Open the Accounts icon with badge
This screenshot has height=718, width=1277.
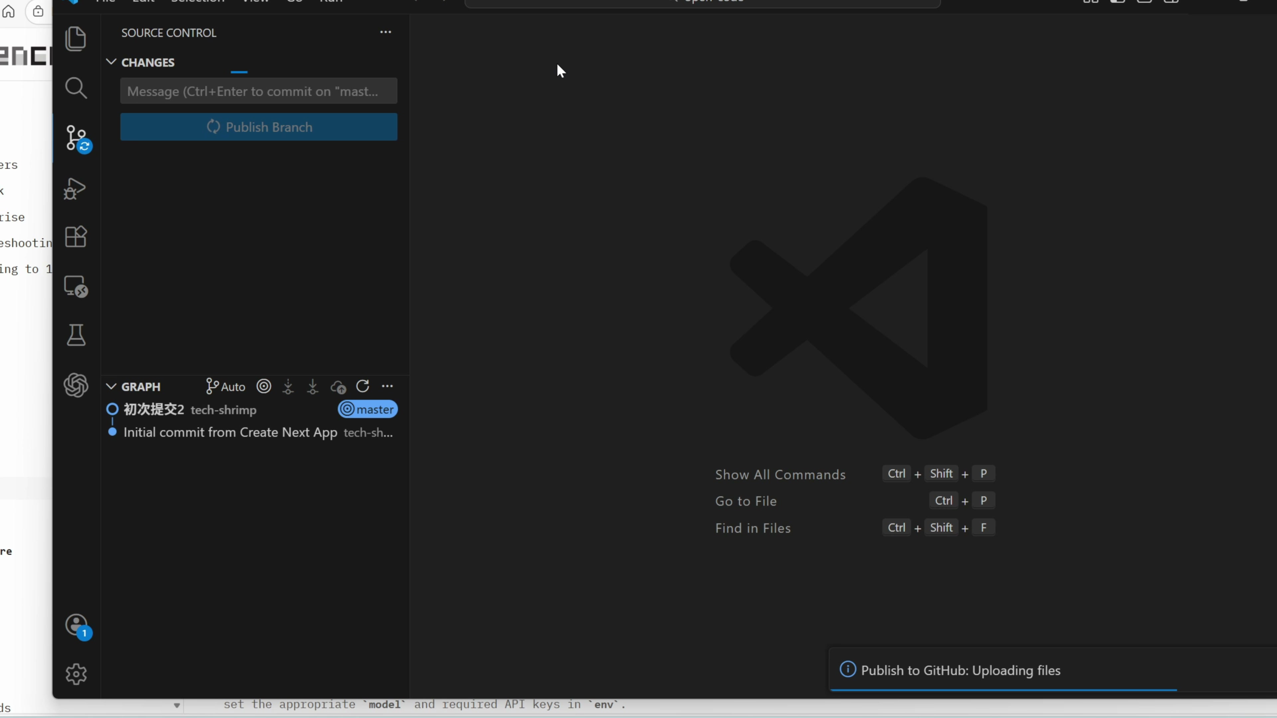point(76,625)
